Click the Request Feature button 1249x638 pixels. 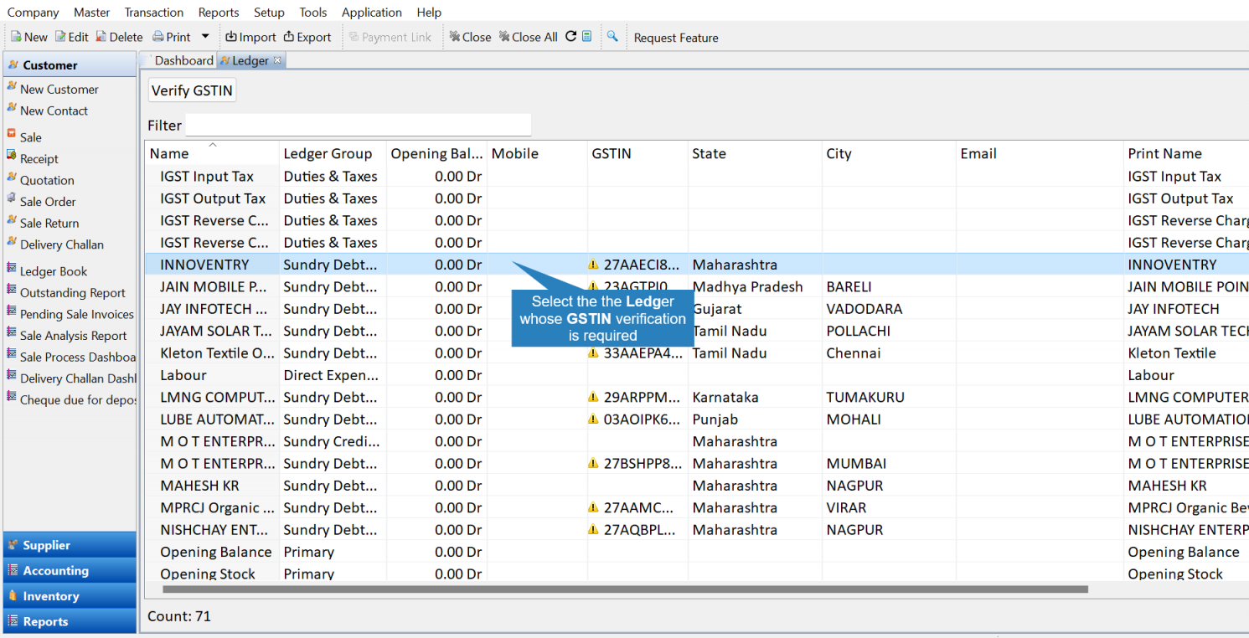[676, 38]
